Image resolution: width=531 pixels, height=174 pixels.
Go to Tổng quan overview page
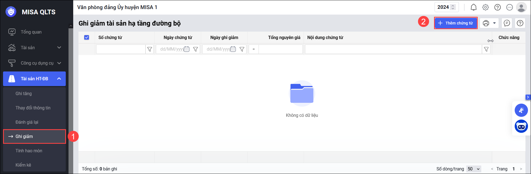(x=31, y=32)
